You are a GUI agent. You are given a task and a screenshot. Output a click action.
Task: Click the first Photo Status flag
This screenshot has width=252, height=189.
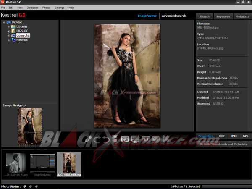tap(25, 186)
